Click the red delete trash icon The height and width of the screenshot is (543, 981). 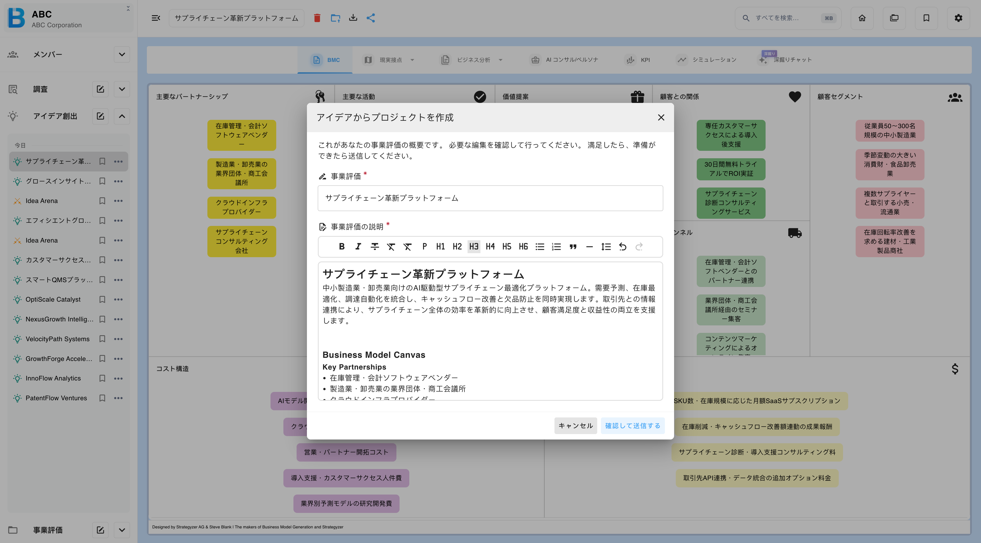pos(317,18)
